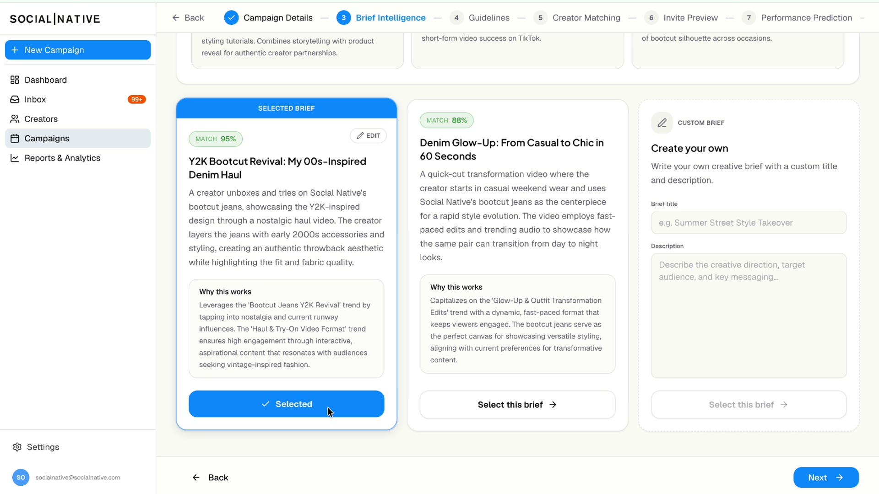Click the Settings gear icon
Image resolution: width=879 pixels, height=494 pixels.
click(17, 447)
